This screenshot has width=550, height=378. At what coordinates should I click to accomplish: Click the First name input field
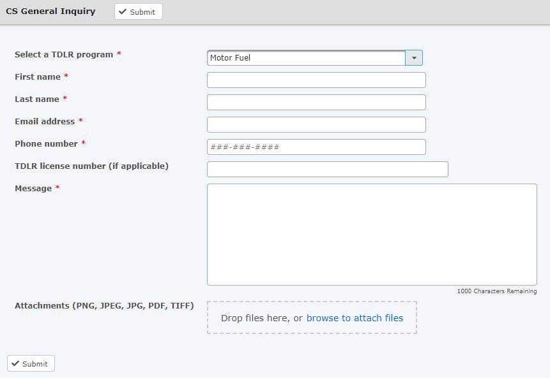point(316,80)
